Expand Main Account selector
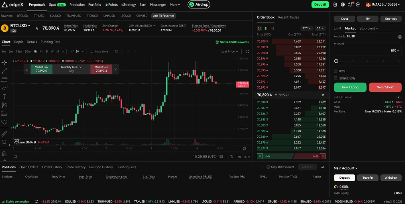The height and width of the screenshot is (204, 405). tap(346, 168)
